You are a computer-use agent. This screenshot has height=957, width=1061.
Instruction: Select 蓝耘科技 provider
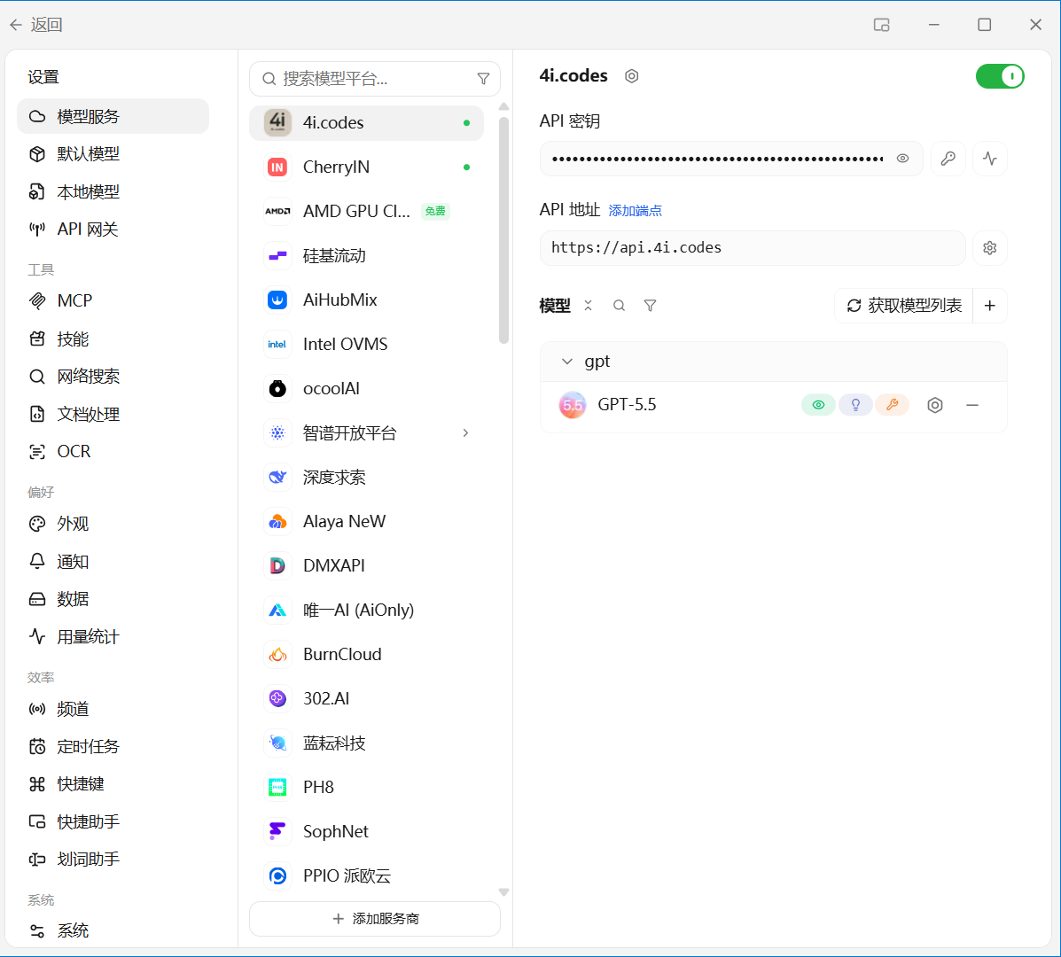tap(366, 743)
